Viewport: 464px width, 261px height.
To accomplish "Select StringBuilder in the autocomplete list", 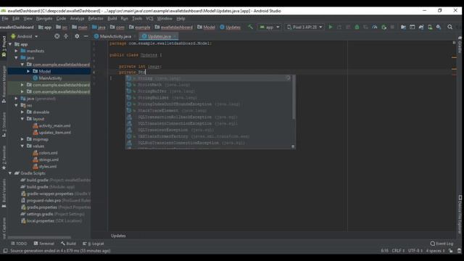I will pos(209,98).
